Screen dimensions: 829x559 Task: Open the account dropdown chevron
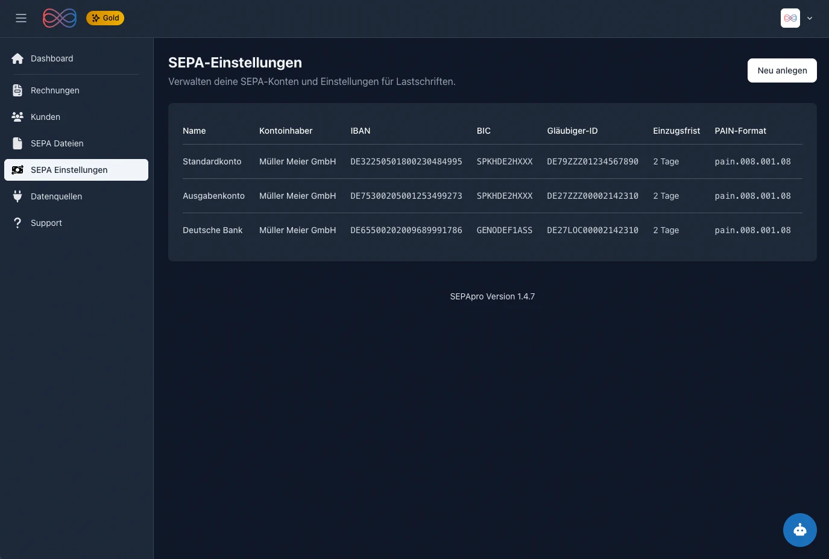(810, 18)
